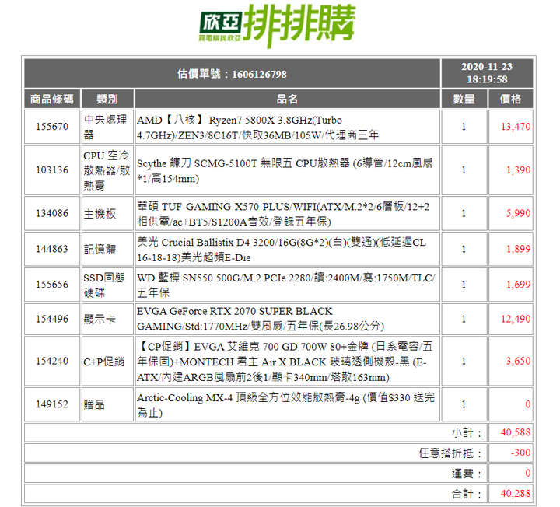Image resolution: width=560 pixels, height=507 pixels.
Task: Click the AMD Ryzen7 5800X product name
Action: click(x=257, y=127)
